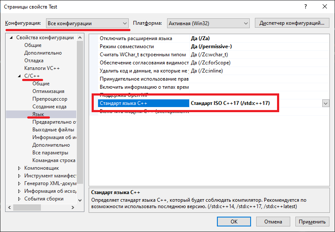Click the tree horizontal scrollbar thumb

tap(27, 207)
